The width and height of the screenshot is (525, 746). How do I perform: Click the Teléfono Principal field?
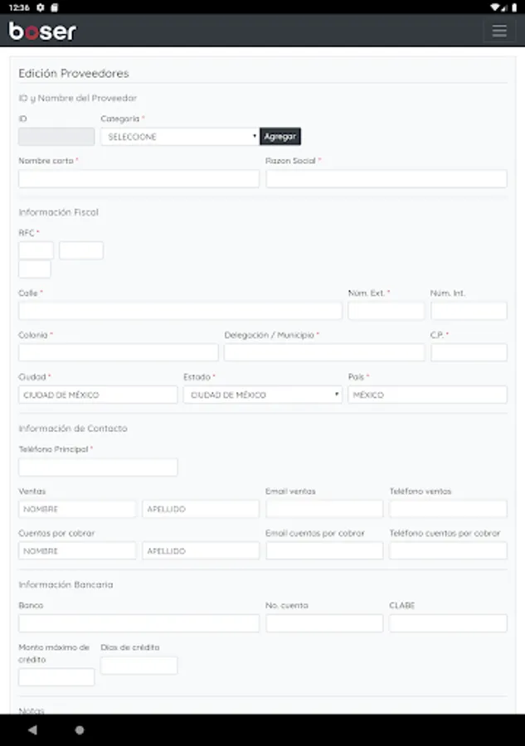point(98,467)
